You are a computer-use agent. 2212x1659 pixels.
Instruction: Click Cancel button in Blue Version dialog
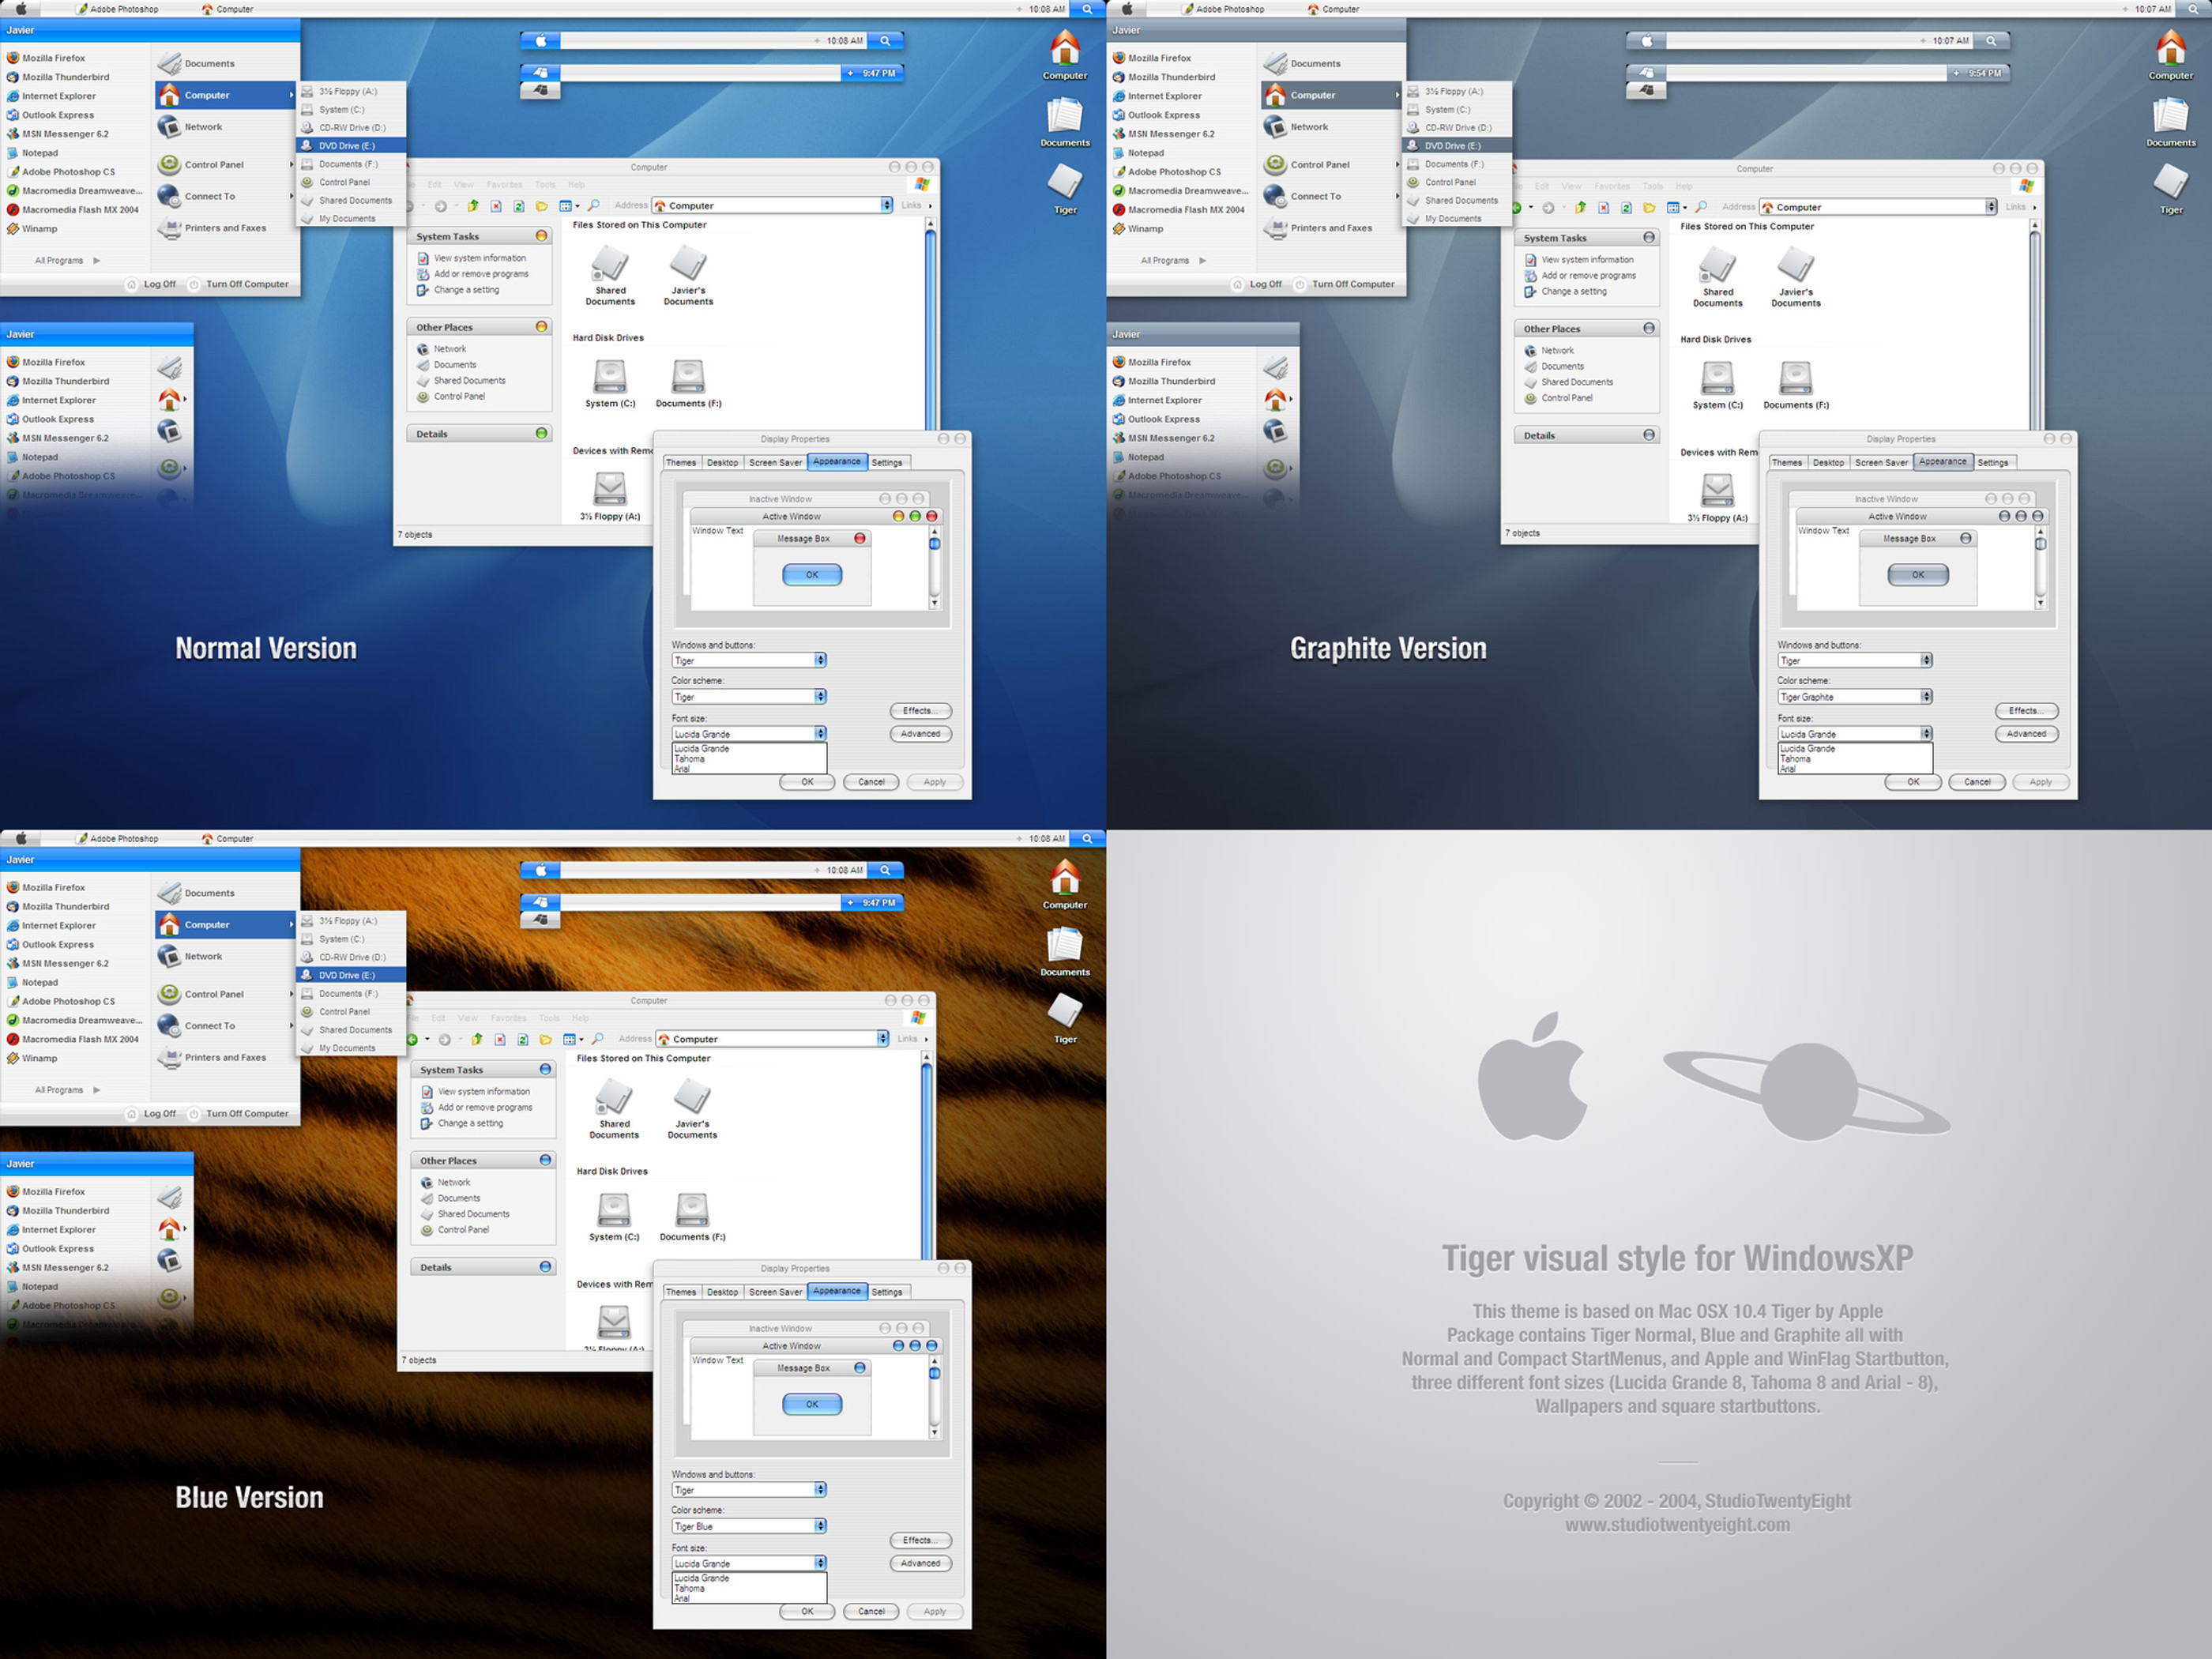pyautogui.click(x=871, y=1612)
